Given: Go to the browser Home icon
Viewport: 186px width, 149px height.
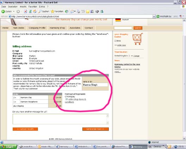Looking at the screenshot, I should point(35,11).
